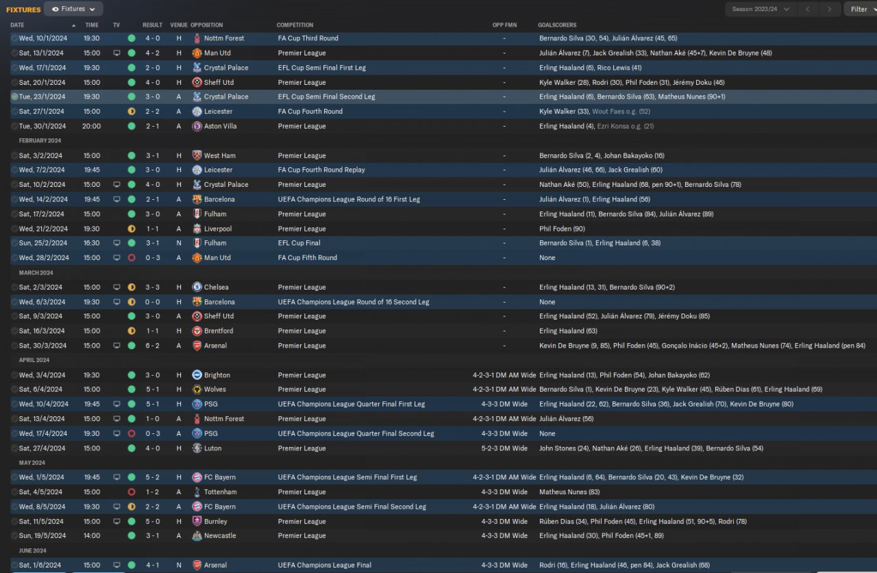The width and height of the screenshot is (877, 573).
Task: Open the FA Cup Fifth Round competition
Action: [308, 258]
